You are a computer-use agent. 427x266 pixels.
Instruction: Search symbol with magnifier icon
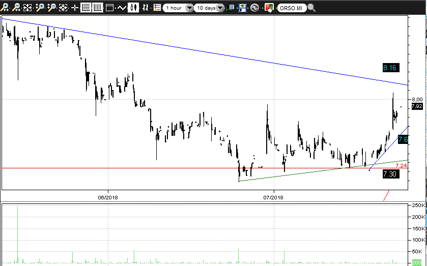tap(311, 8)
